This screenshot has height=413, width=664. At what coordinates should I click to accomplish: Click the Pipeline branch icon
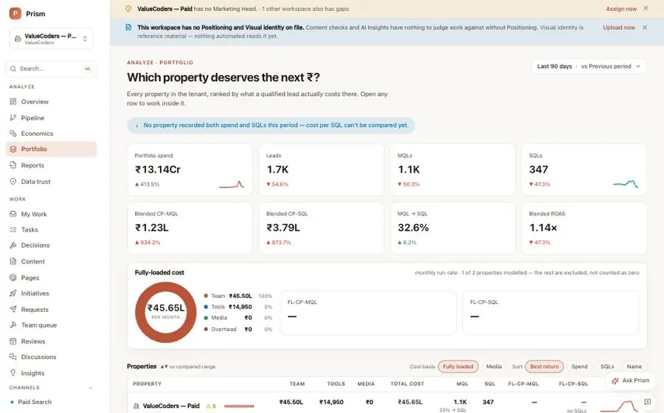tap(13, 118)
